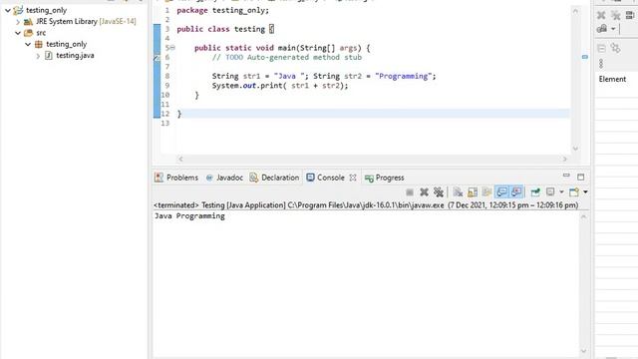638x359 pixels.
Task: Click editor vertical scrollbar down arrow
Action: tap(575, 149)
